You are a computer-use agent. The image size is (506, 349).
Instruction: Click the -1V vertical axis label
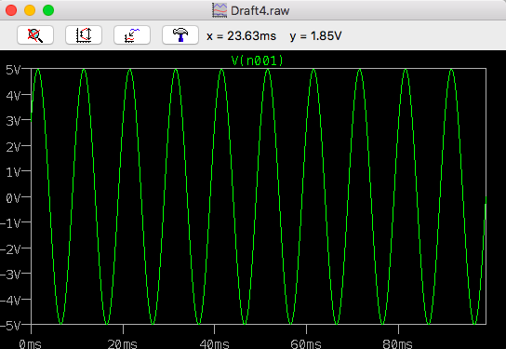tap(10, 223)
